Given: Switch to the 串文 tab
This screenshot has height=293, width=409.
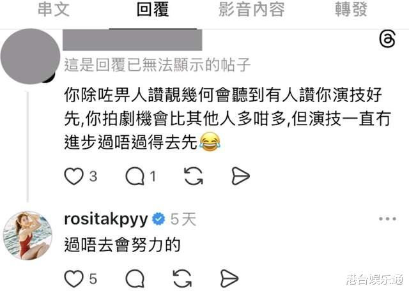Looking at the screenshot, I should coord(54,10).
